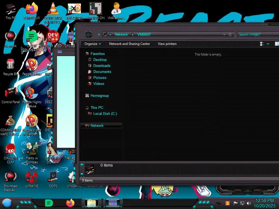Click Network and Sharing Center
This screenshot has height=209, width=279.
[129, 44]
